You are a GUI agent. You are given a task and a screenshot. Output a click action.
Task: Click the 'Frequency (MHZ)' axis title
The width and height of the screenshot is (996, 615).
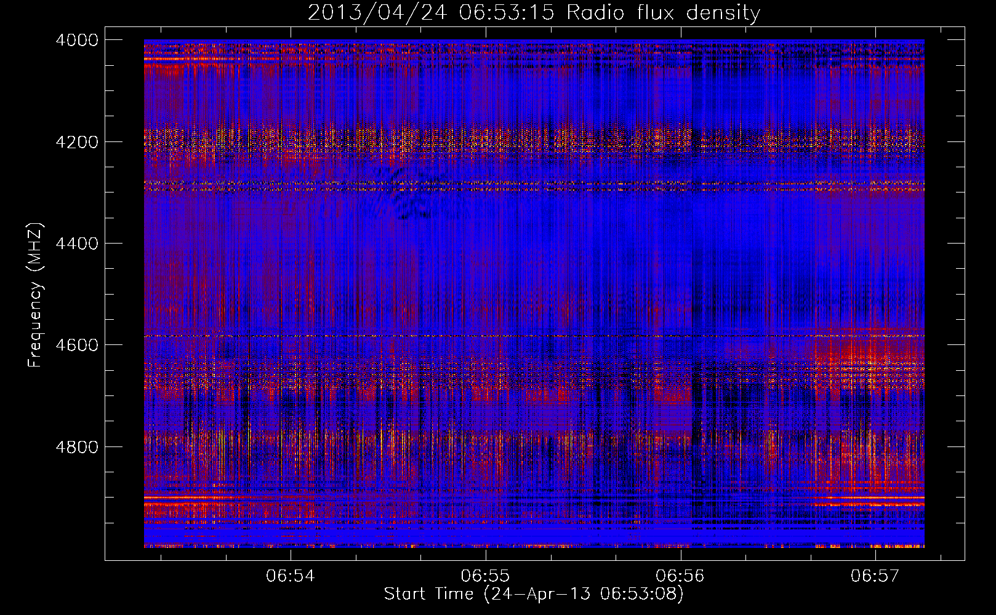[36, 295]
